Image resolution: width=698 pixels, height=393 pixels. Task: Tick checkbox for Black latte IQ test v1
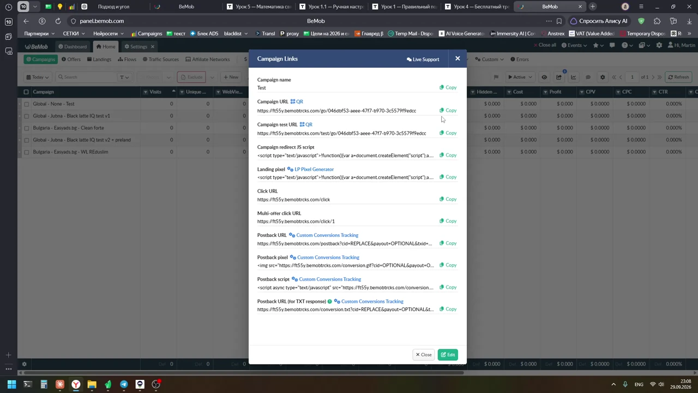26,116
